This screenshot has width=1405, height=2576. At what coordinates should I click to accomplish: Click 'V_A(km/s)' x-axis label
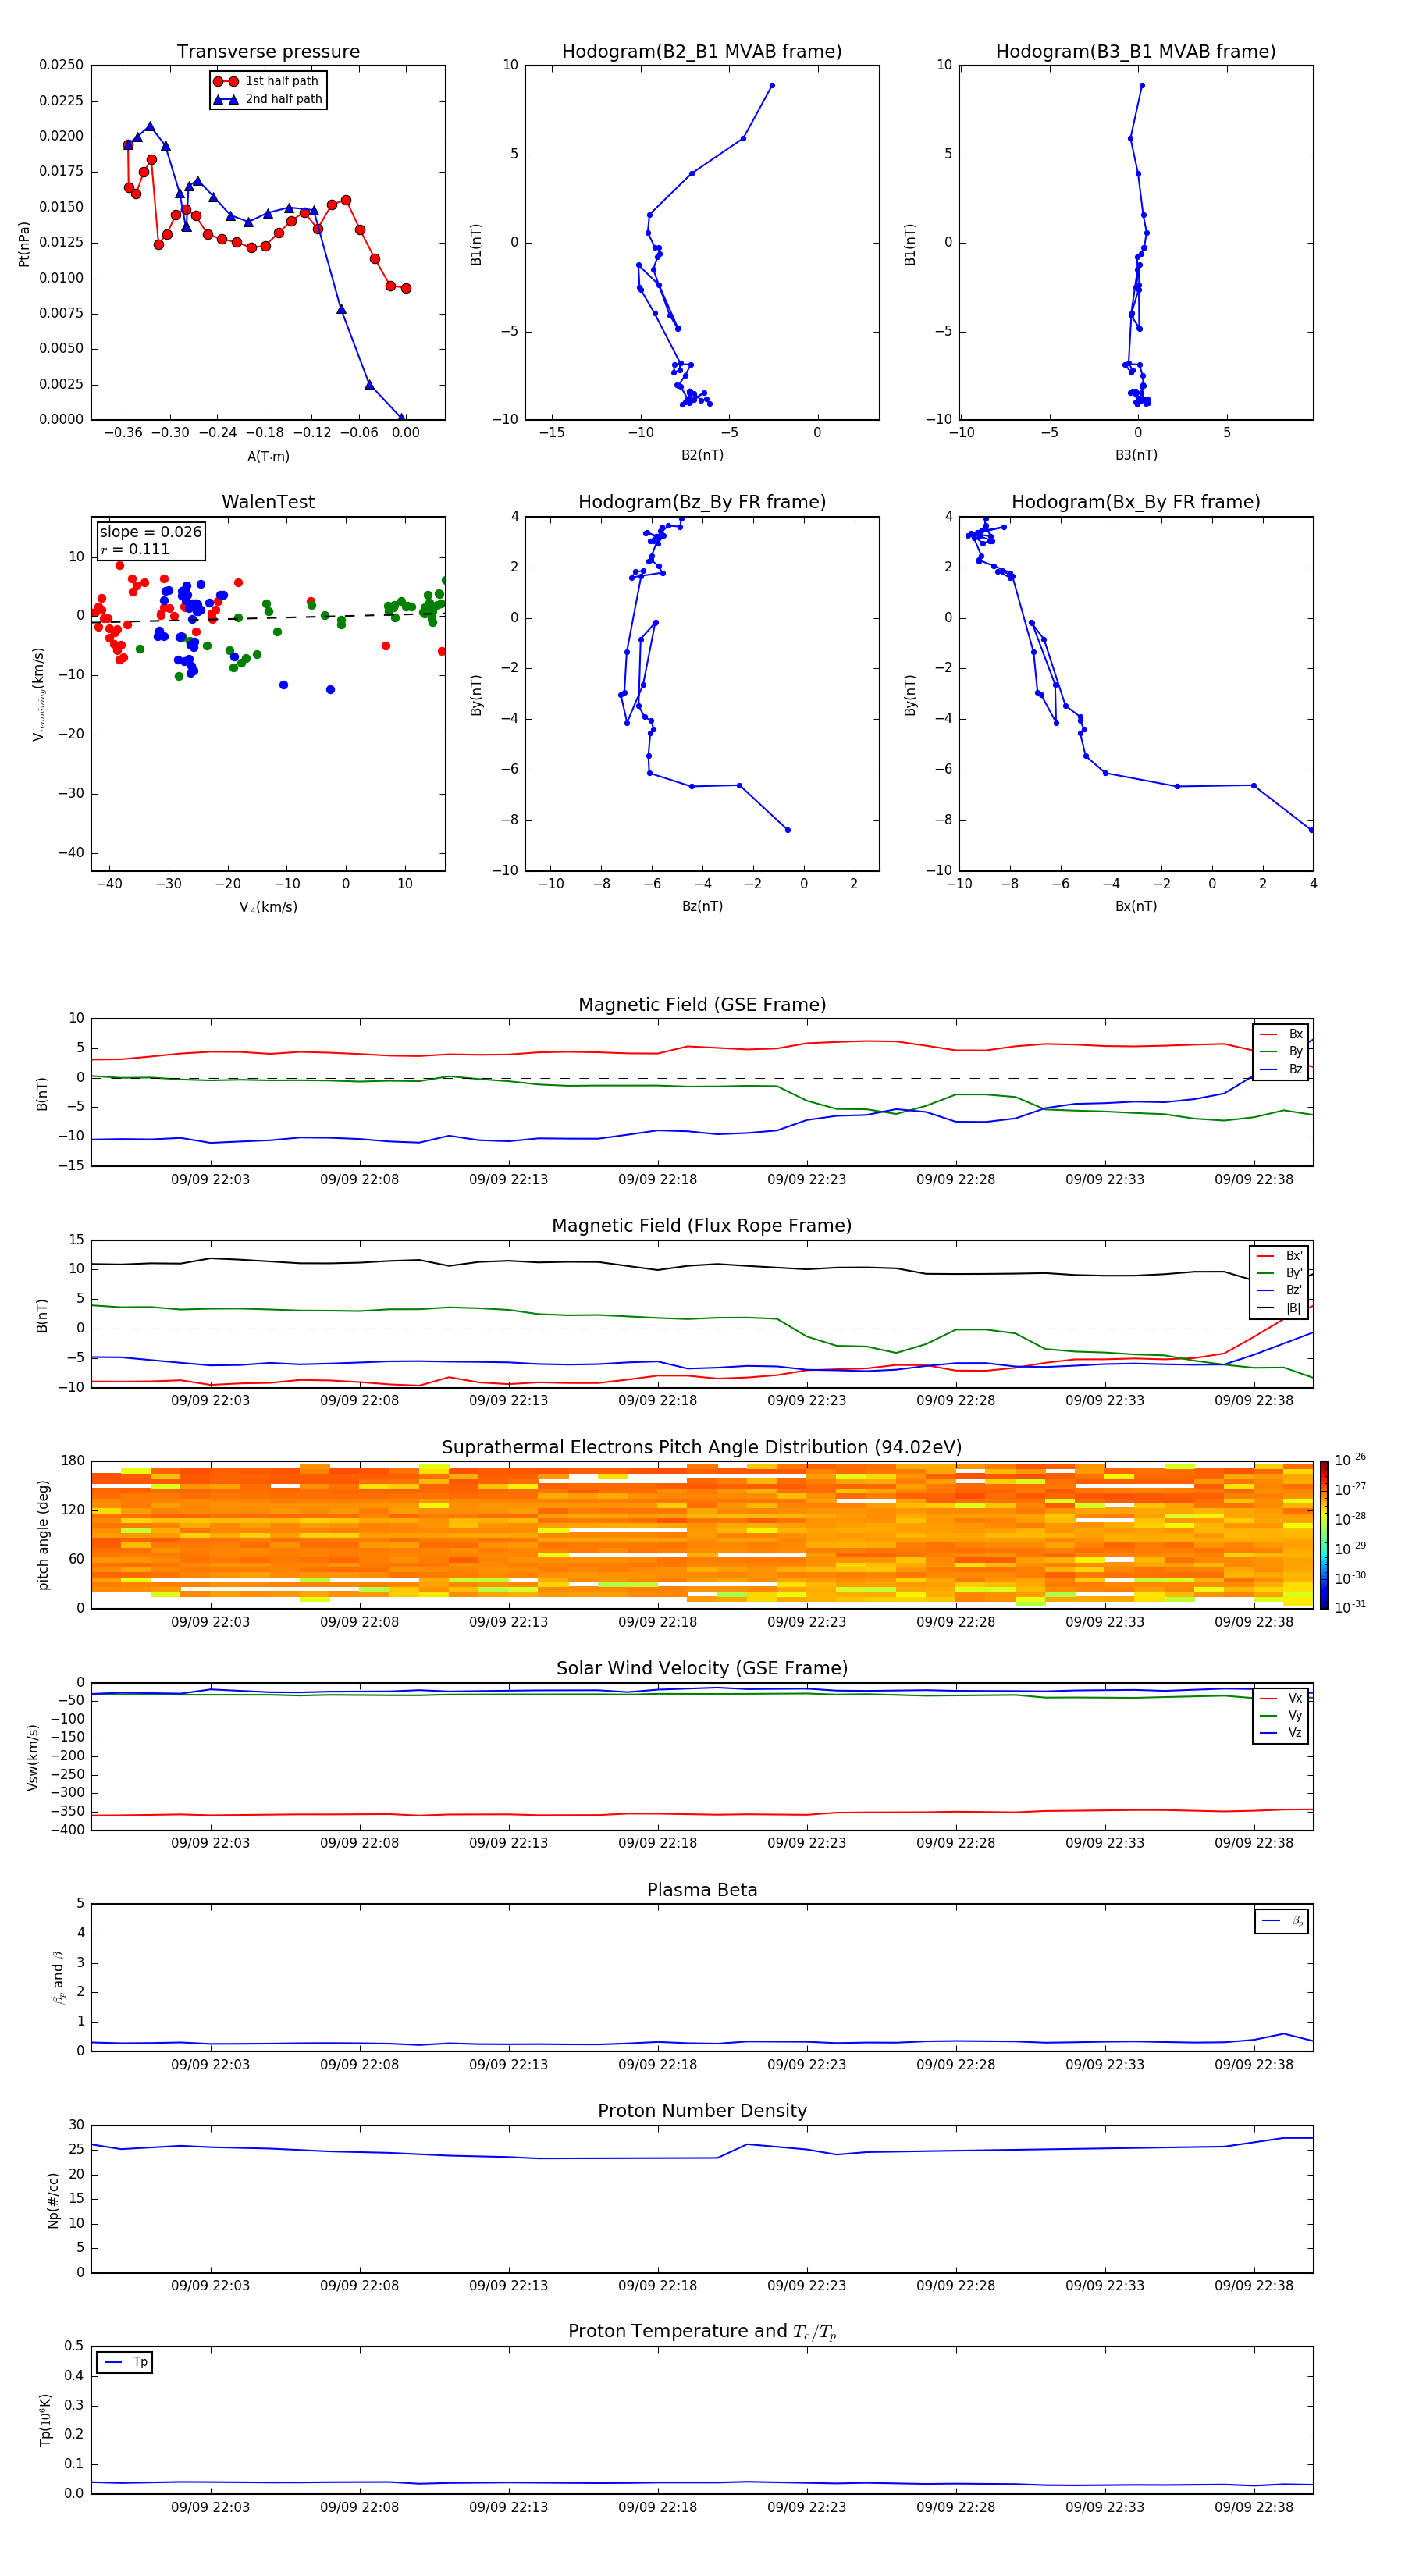click(268, 907)
